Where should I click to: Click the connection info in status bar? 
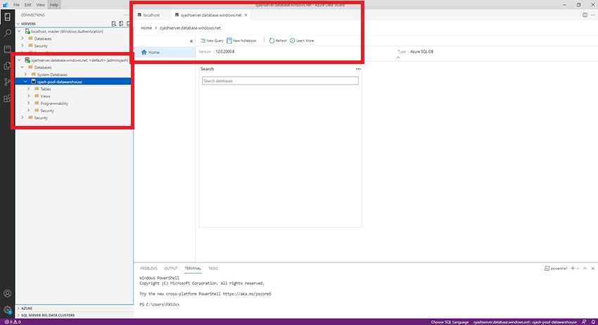point(525,322)
